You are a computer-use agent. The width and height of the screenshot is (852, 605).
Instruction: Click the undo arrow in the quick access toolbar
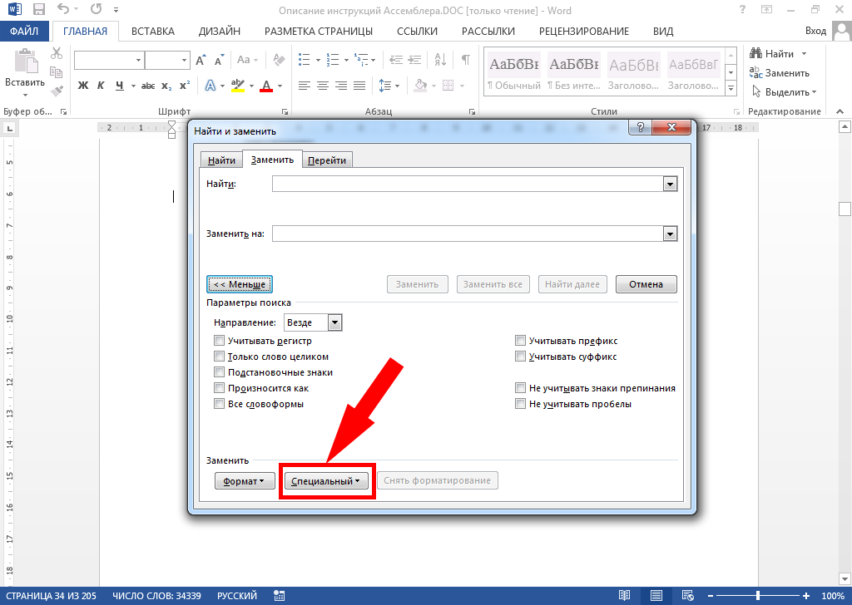pyautogui.click(x=63, y=10)
